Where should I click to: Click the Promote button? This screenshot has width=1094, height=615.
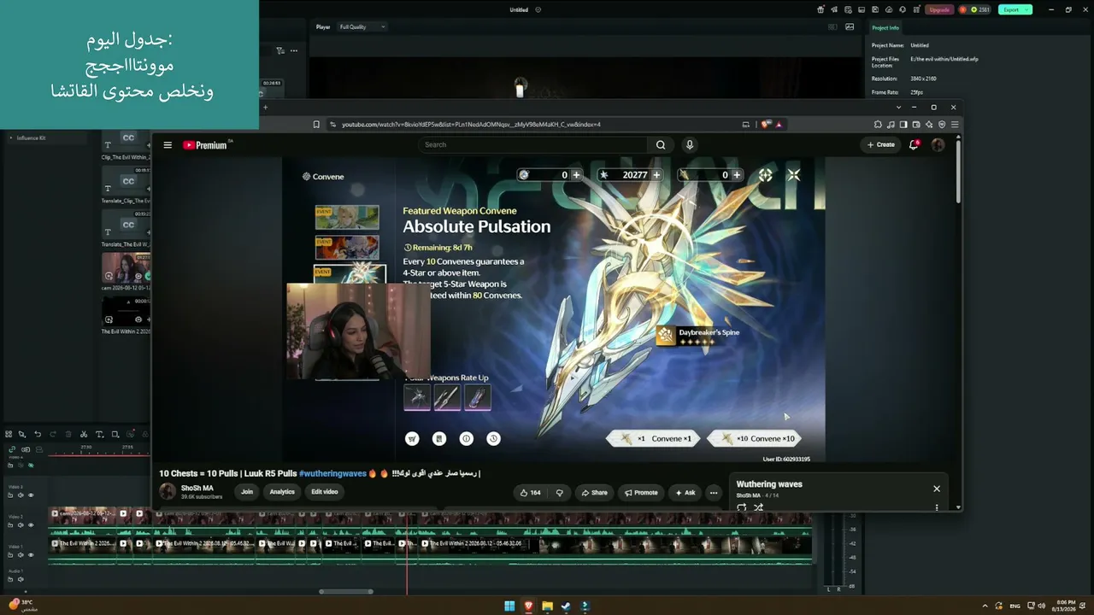[x=641, y=493]
